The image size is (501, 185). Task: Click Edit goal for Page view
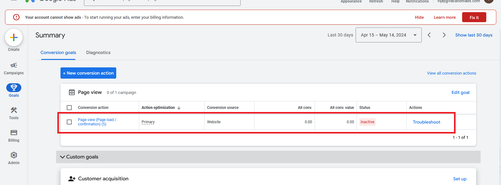click(460, 92)
